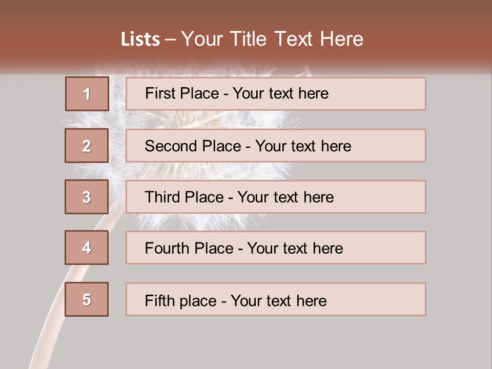
Task: Click the number 1 box
Action: 87,94
